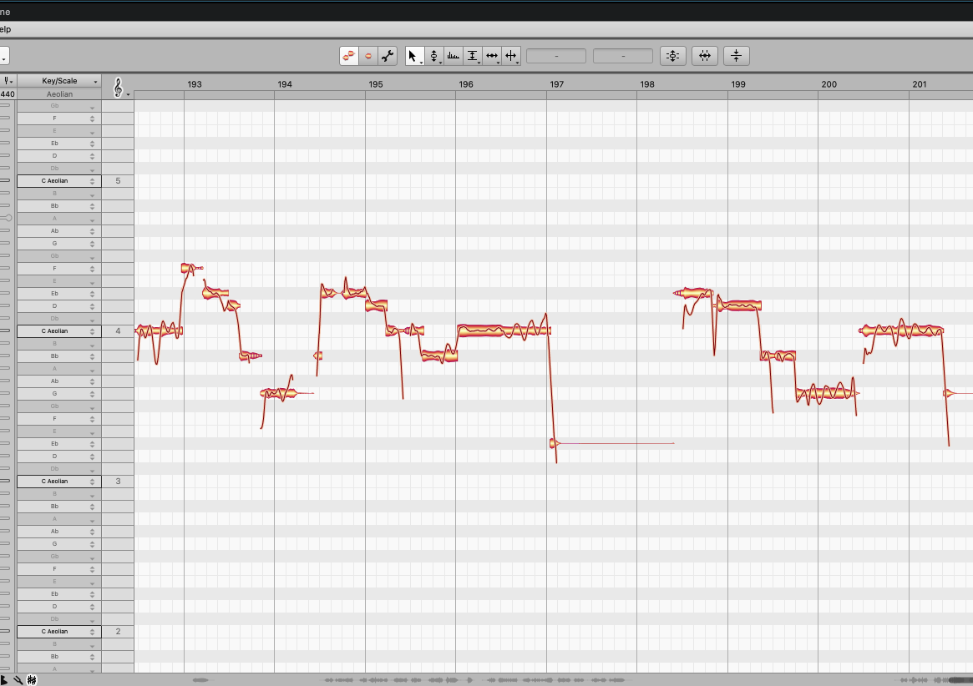Open the quantize time macro

pyautogui.click(x=704, y=56)
